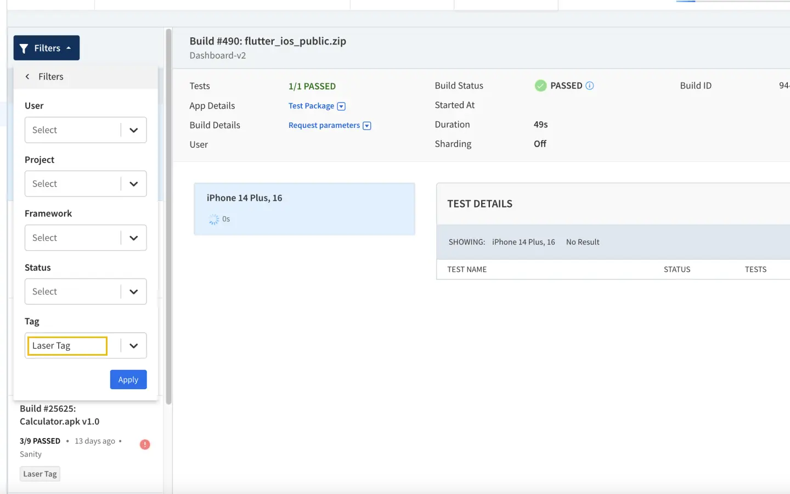Expand Test Package details arrow icon
Viewport: 790px width, 494px height.
point(341,106)
